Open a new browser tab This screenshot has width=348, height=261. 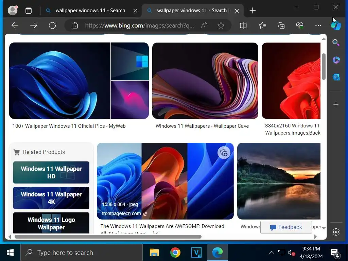(x=253, y=11)
